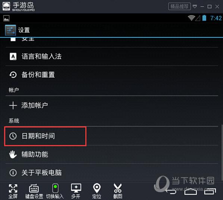Viewport: 223px width, 200px height.
Task: Open the recent apps button
Action: [210, 191]
